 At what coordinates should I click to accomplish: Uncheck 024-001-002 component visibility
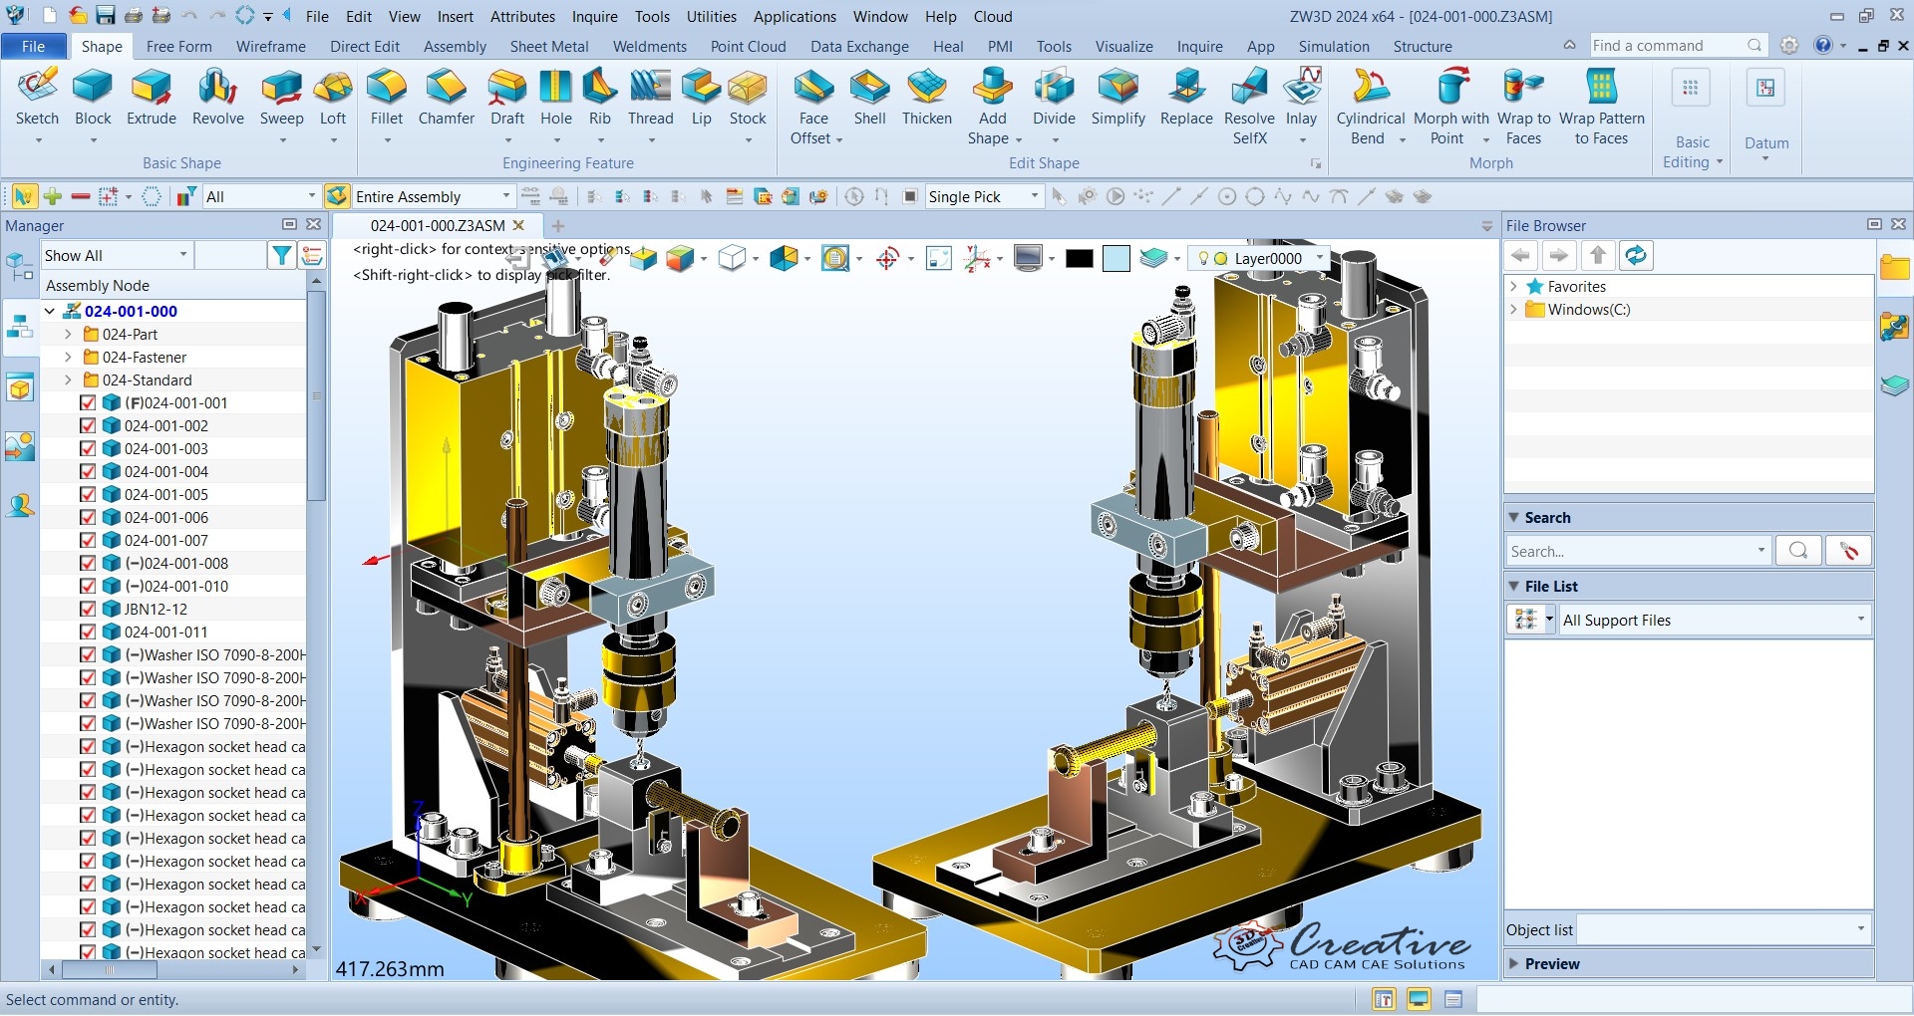click(88, 425)
